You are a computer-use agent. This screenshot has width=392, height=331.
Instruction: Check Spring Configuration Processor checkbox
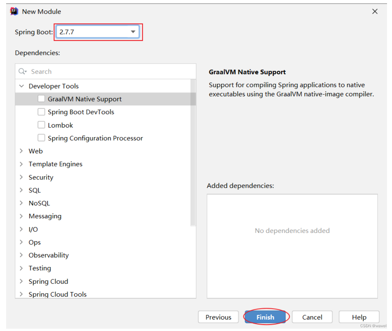(41, 137)
